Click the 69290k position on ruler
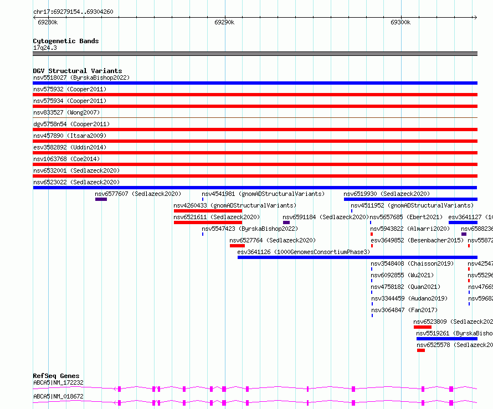 (x=224, y=22)
